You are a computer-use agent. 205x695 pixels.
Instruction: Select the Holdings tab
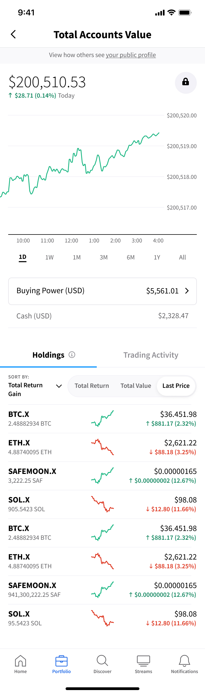coord(48,355)
